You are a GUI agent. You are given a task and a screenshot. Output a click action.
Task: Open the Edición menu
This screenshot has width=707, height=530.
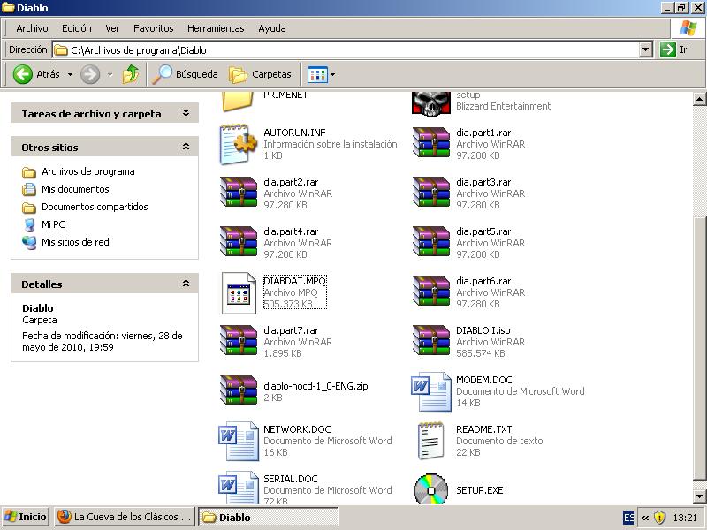77,28
